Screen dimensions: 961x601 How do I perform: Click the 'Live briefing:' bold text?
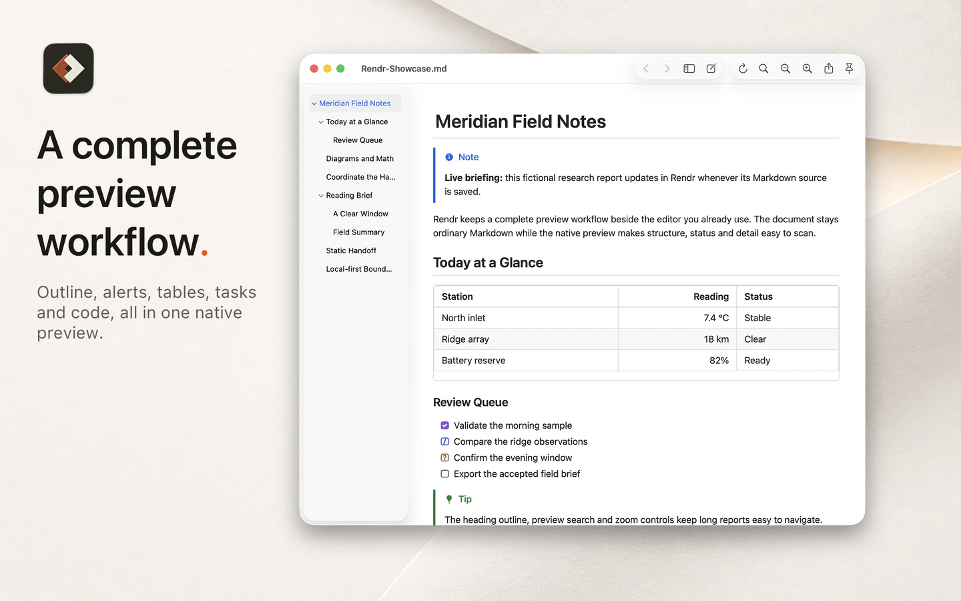click(473, 178)
